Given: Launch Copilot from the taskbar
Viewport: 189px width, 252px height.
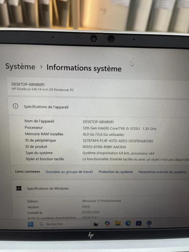Looking at the screenshot, I should 107,223.
